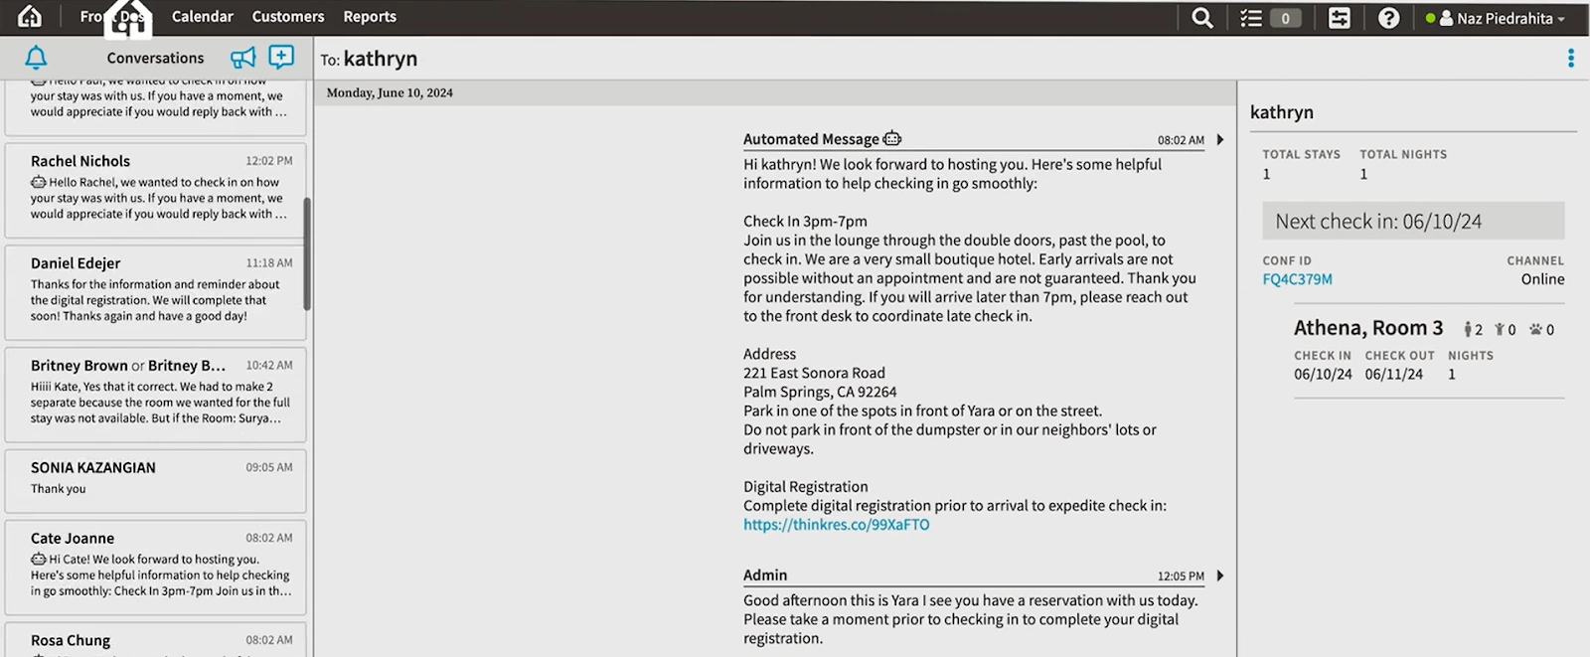Click the megaphone broadcast icon

(243, 58)
